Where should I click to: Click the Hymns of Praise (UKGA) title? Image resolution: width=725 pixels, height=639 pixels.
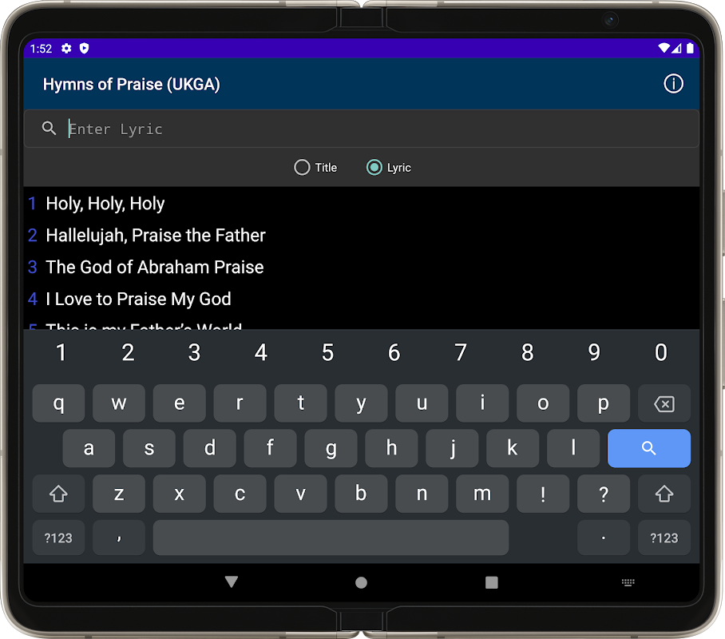point(131,84)
